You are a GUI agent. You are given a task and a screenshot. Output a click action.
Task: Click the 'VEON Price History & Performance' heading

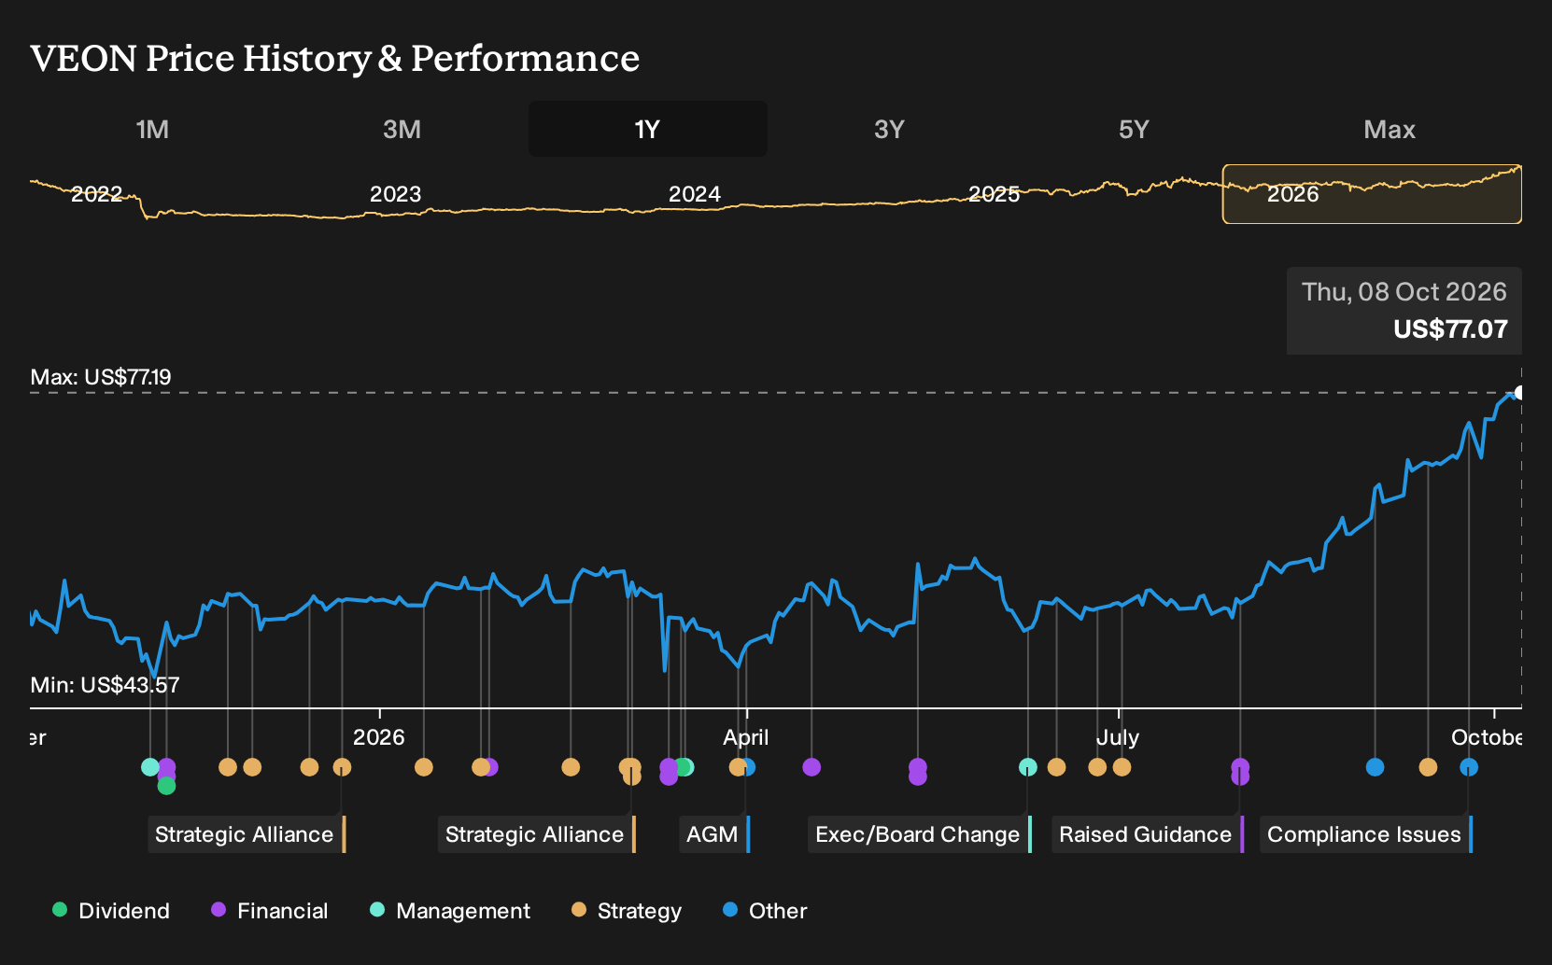[334, 58]
